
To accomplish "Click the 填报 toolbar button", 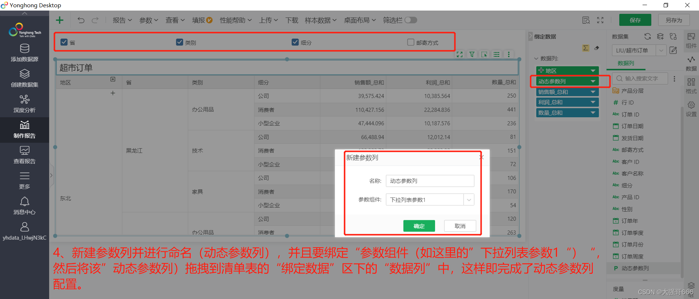I will tap(202, 20).
